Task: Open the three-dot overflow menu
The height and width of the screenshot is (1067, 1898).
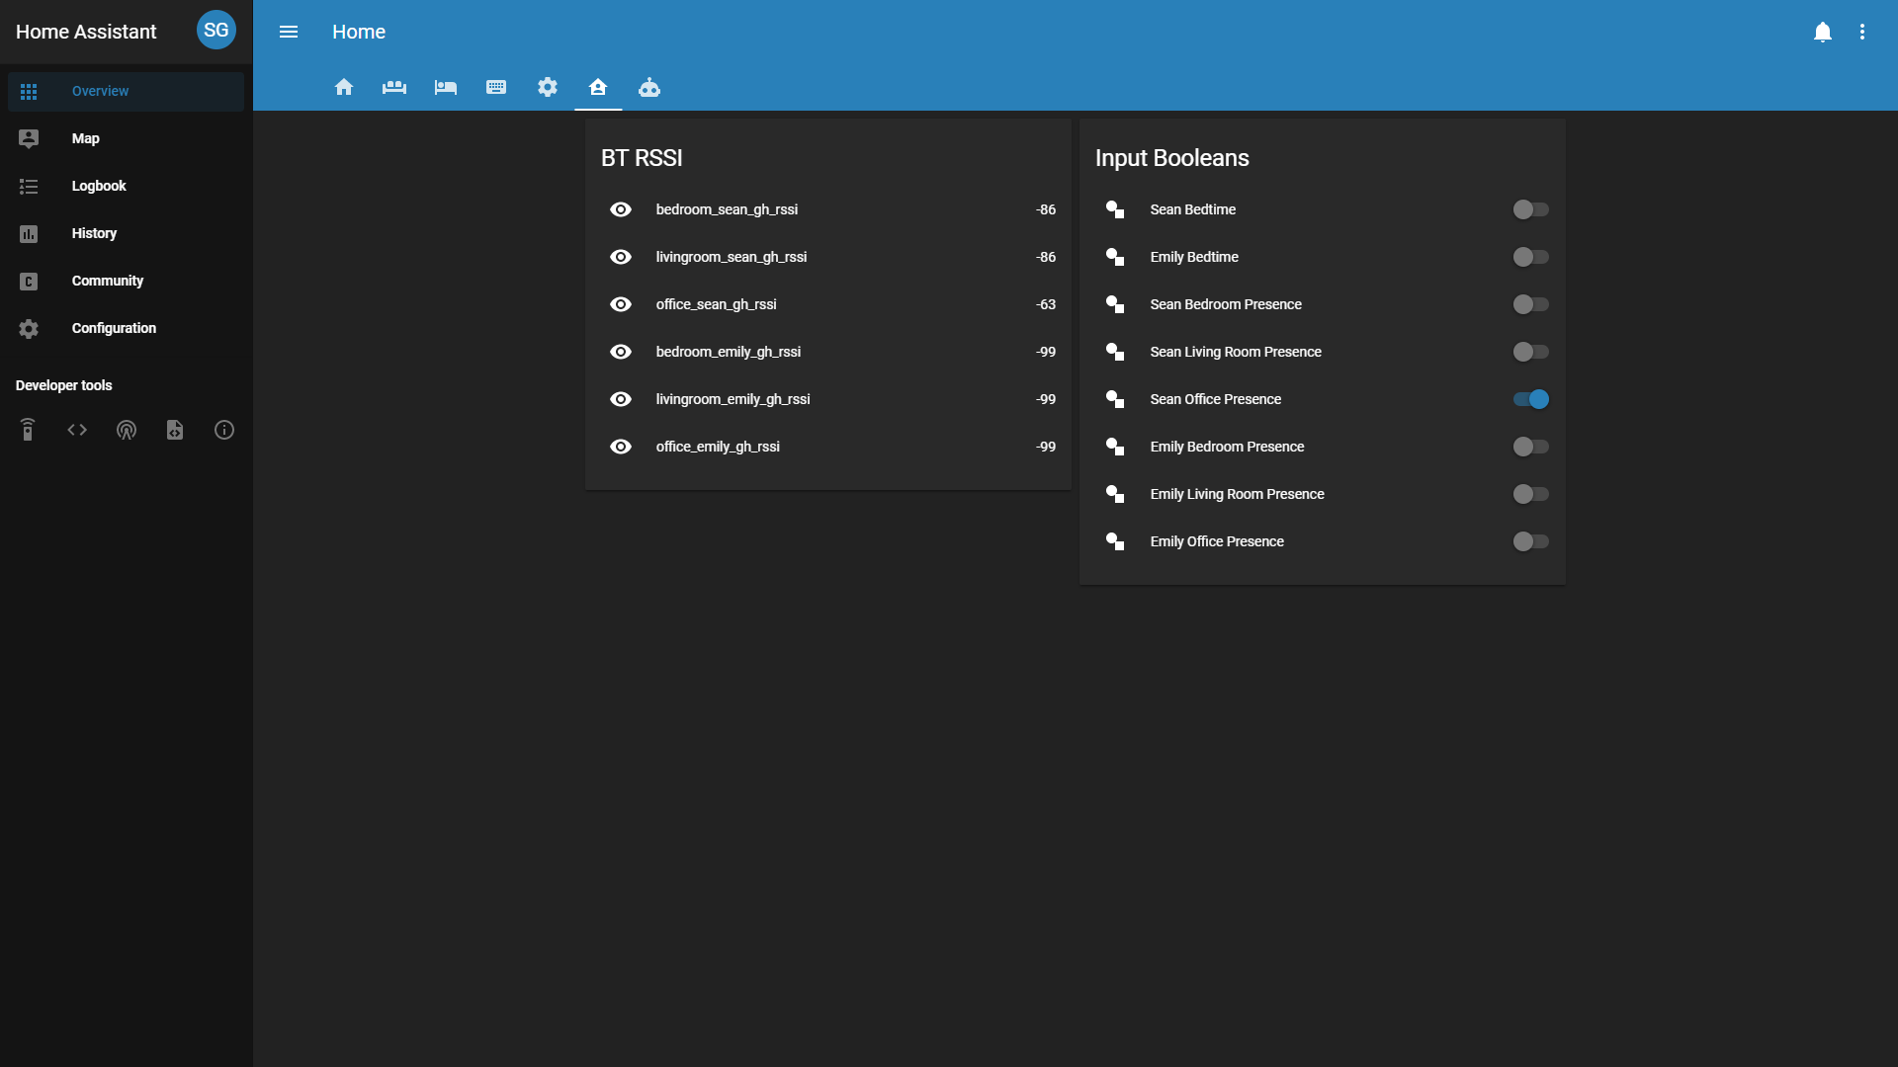Action: coord(1862,32)
